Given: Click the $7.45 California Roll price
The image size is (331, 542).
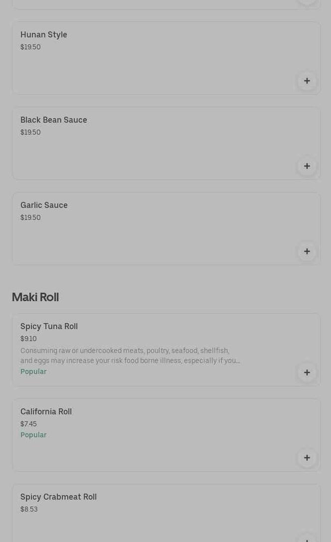Looking at the screenshot, I should [28, 424].
